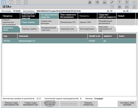The width and height of the screenshot is (138, 108).
Task: Open the Процессы menu tab
Action: coord(10,16)
